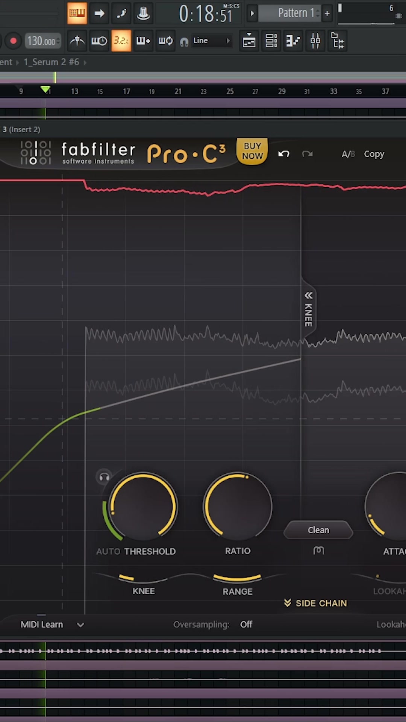This screenshot has width=406, height=722.
Task: Toggle audition headphone icon near Threshold
Action: coord(104,477)
